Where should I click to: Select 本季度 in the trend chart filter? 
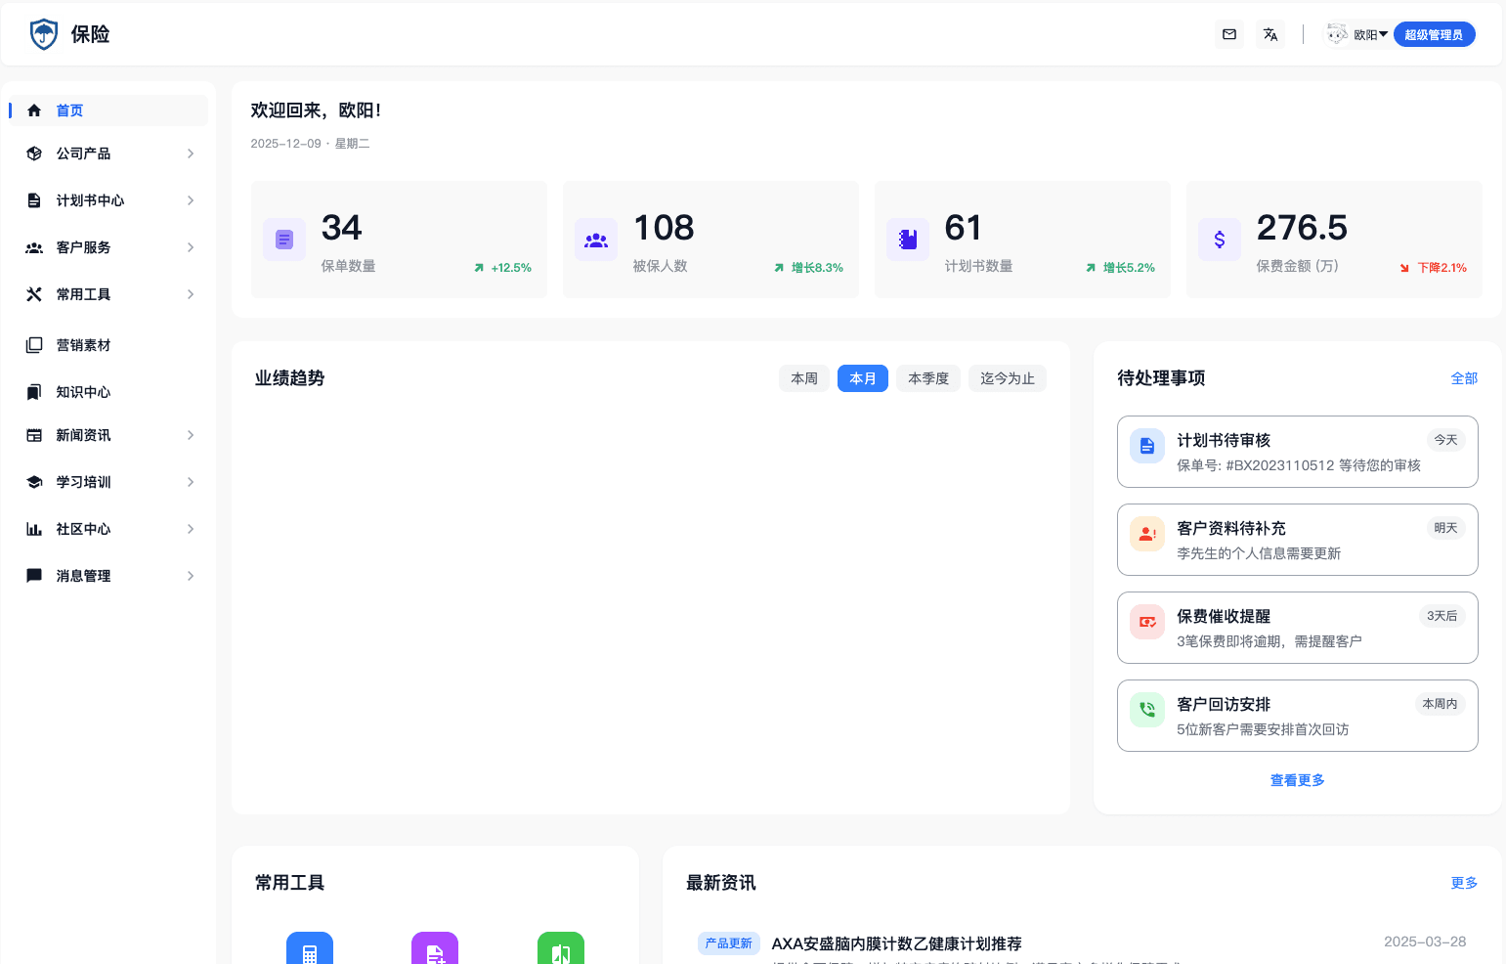pyautogui.click(x=927, y=378)
